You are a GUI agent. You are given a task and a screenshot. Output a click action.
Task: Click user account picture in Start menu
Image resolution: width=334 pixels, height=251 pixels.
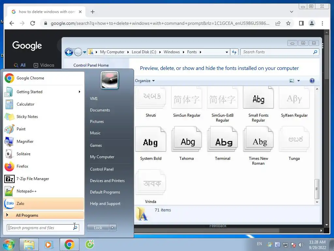[110, 80]
